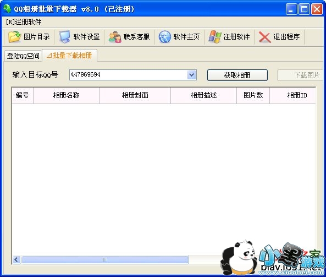Click the 注册软件 Windows flag icon
Screen dimensions: 326x277
(x=215, y=37)
